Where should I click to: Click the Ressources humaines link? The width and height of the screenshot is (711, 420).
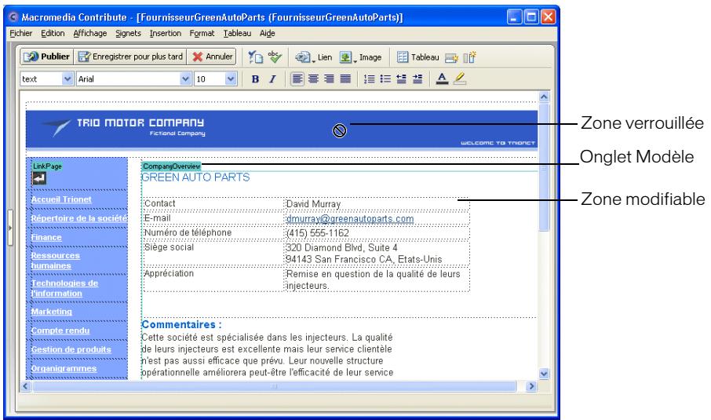click(55, 261)
